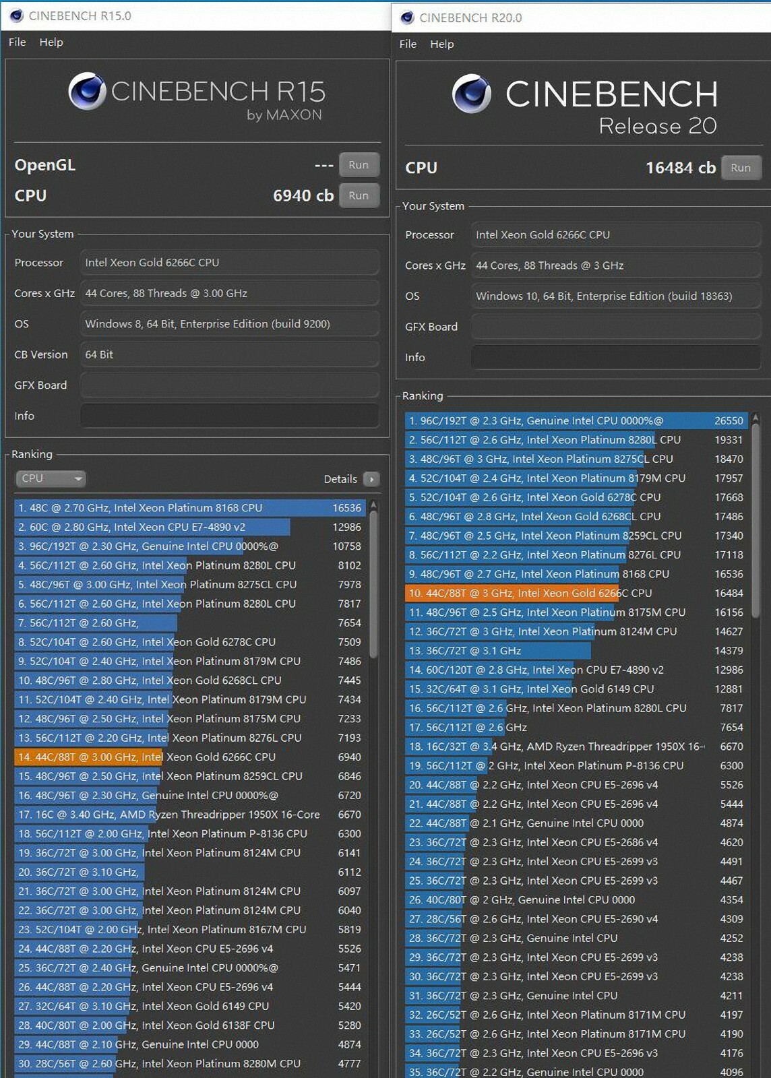Select R15 rank 8 Xeon Gold 6278C row
Viewport: 771px width, 1078px height.
pos(190,642)
